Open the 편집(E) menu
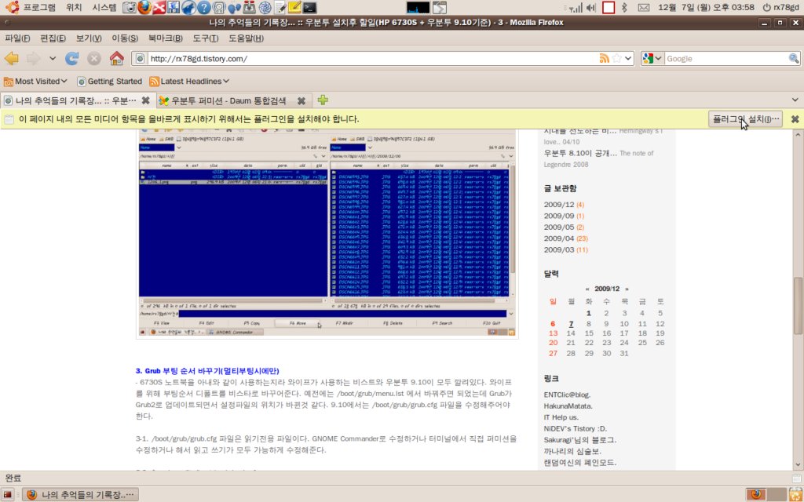The width and height of the screenshot is (804, 502). (53, 38)
